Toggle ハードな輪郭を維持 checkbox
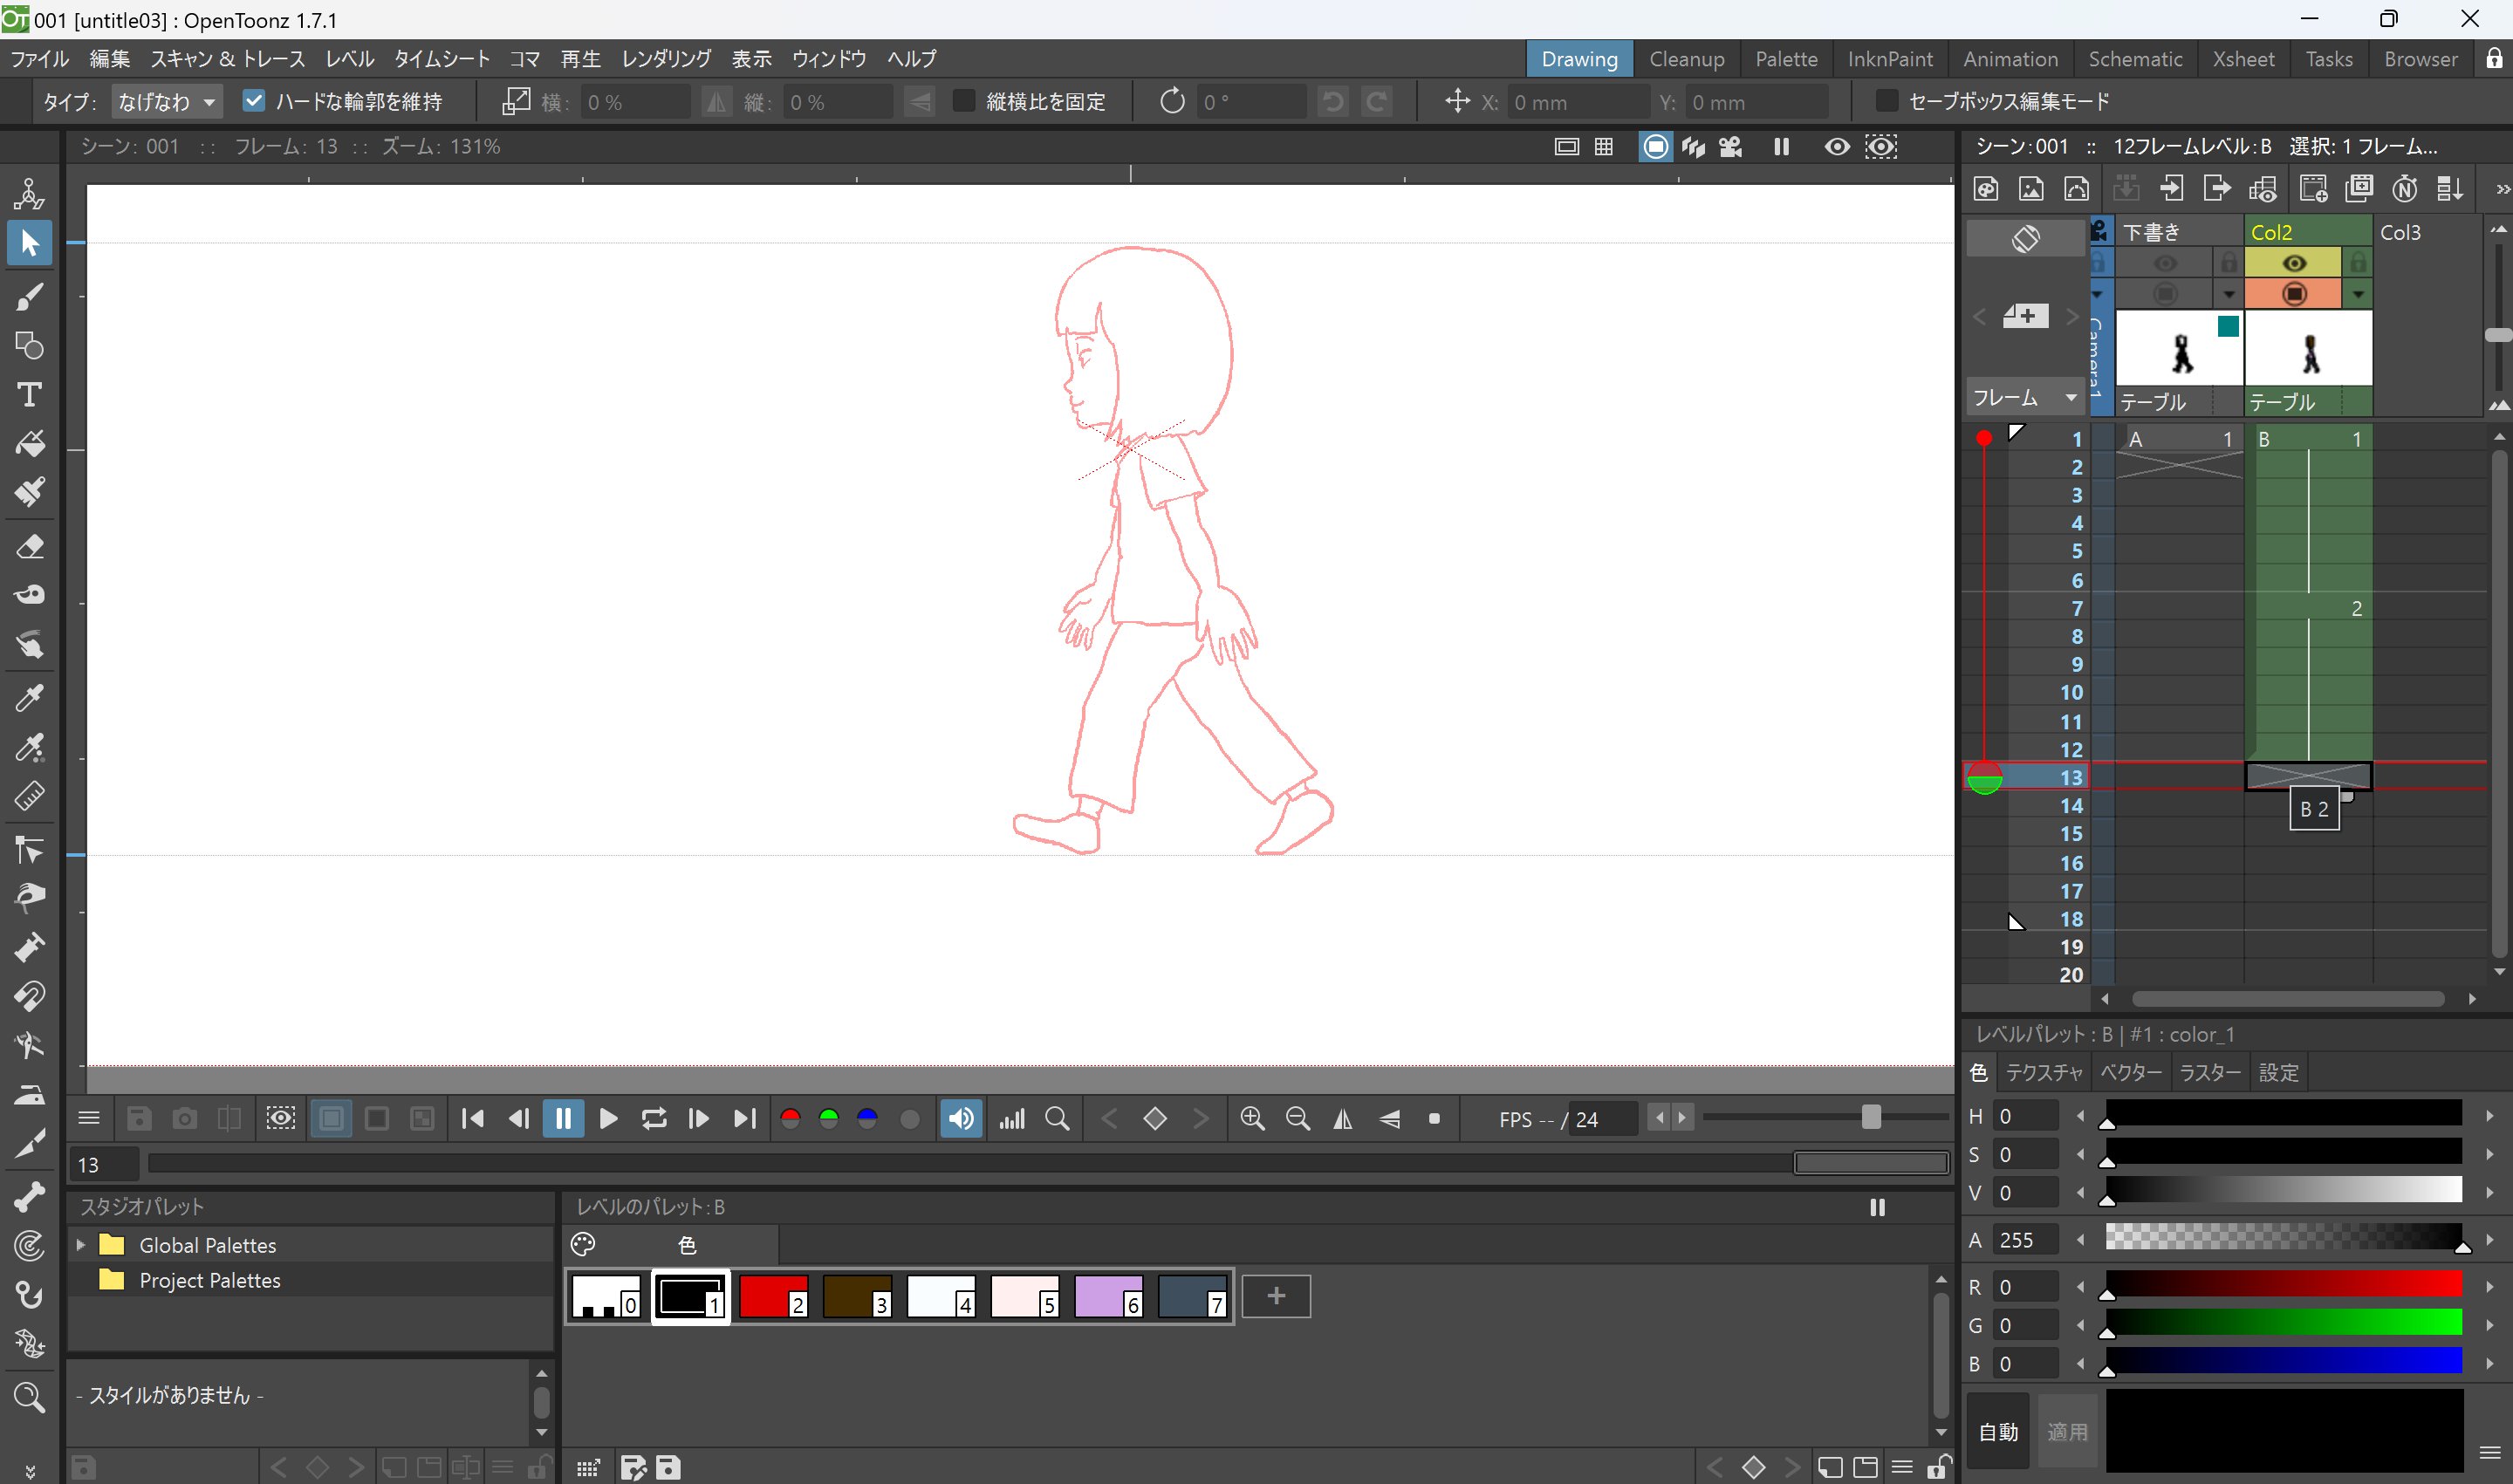2513x1484 pixels. coord(254,101)
